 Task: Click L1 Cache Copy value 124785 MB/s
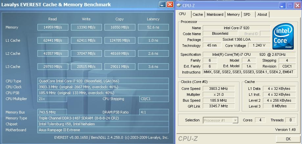pyautogui.click(x=120, y=40)
